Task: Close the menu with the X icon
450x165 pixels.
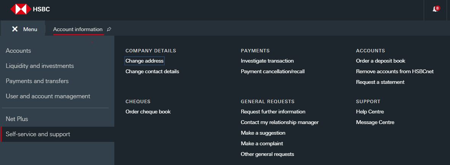Action: pos(15,29)
